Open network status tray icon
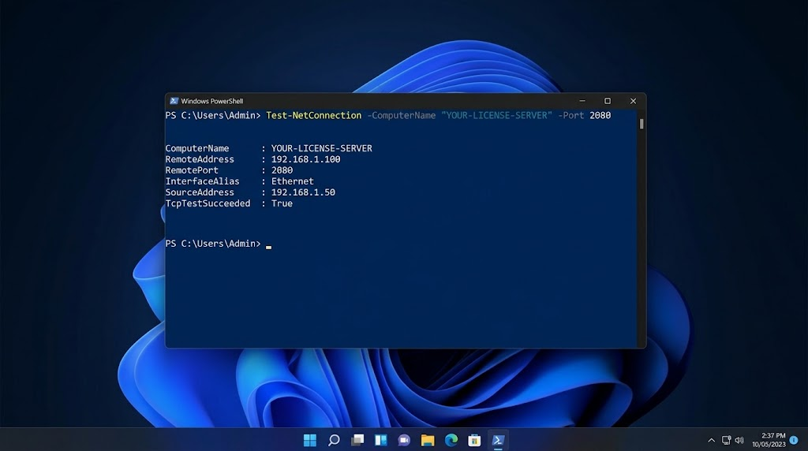808x451 pixels. [726, 440]
